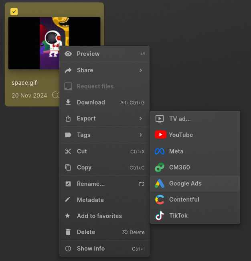Click the Cut scissors icon
251x261 pixels.
coord(68,151)
